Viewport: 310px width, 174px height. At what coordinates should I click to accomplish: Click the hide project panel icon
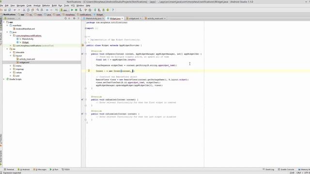[78, 18]
